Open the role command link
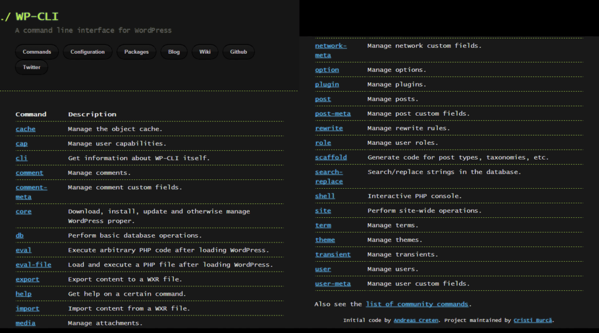The width and height of the screenshot is (599, 333). (x=323, y=143)
